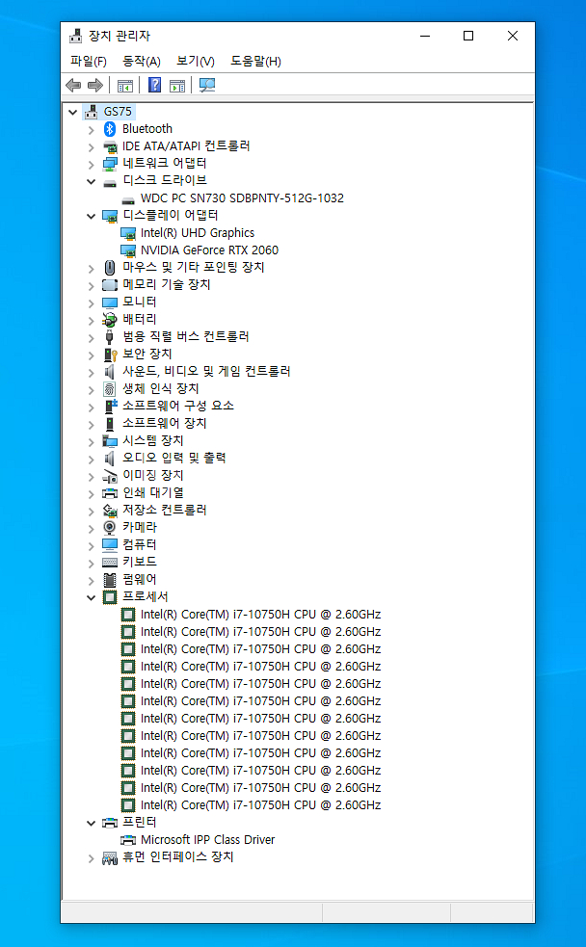This screenshot has height=947, width=586.
Task: Click the show/hide action pane icon
Action: (177, 86)
